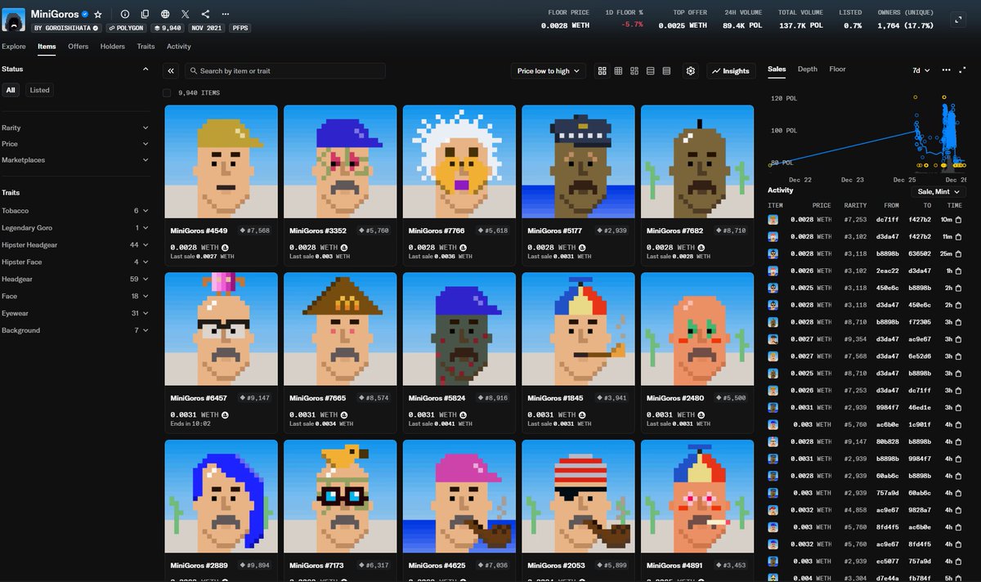Switch to the Explore tab
Screen dimensions: 981x582
(14, 47)
